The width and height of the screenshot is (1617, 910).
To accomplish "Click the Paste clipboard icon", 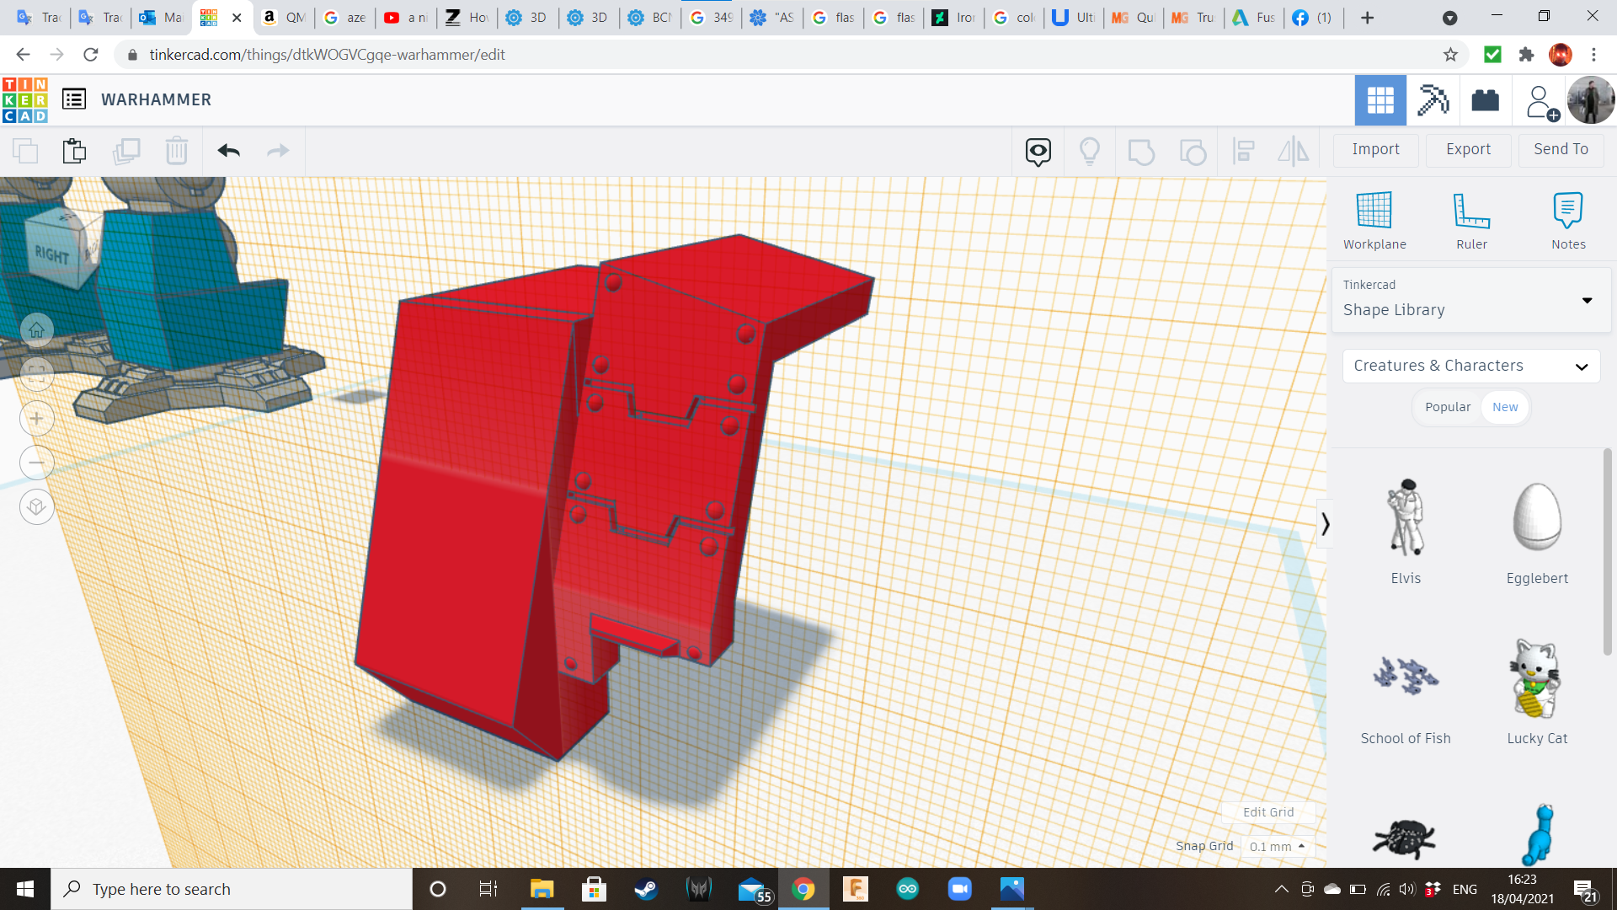I will pyautogui.click(x=74, y=151).
